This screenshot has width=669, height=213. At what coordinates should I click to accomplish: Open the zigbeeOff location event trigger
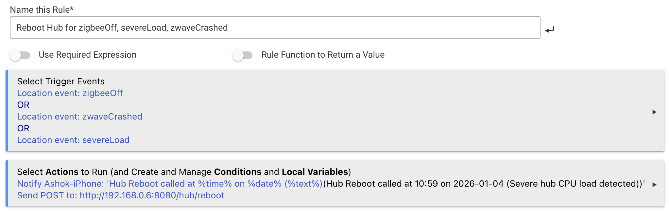pyautogui.click(x=70, y=93)
